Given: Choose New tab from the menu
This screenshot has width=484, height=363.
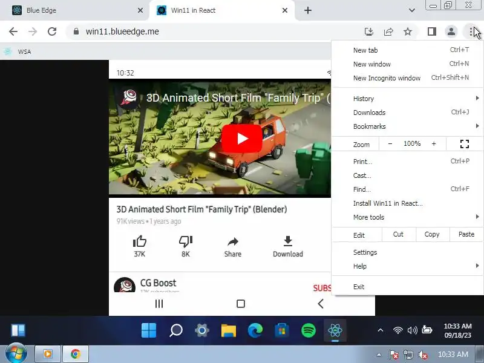Looking at the screenshot, I should pos(407,50).
